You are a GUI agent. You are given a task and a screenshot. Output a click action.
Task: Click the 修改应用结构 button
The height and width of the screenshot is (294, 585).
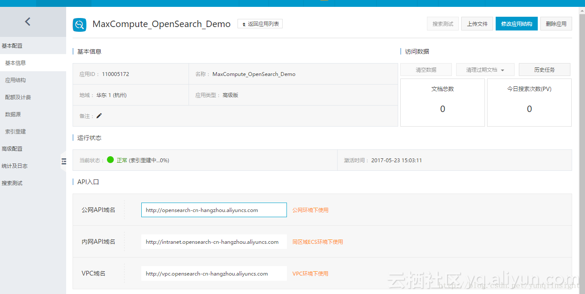(x=517, y=24)
